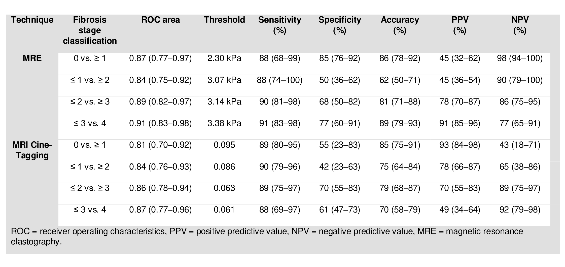
Task: Click the MRE technique row label
Action: [32, 59]
